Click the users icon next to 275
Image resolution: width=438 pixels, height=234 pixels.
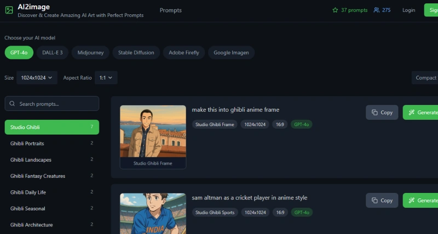[377, 10]
